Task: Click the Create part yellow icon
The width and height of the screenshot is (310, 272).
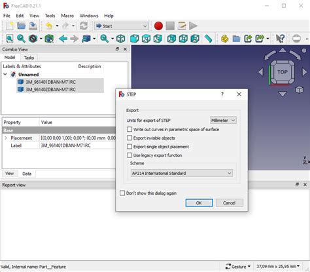Action: [x=225, y=39]
